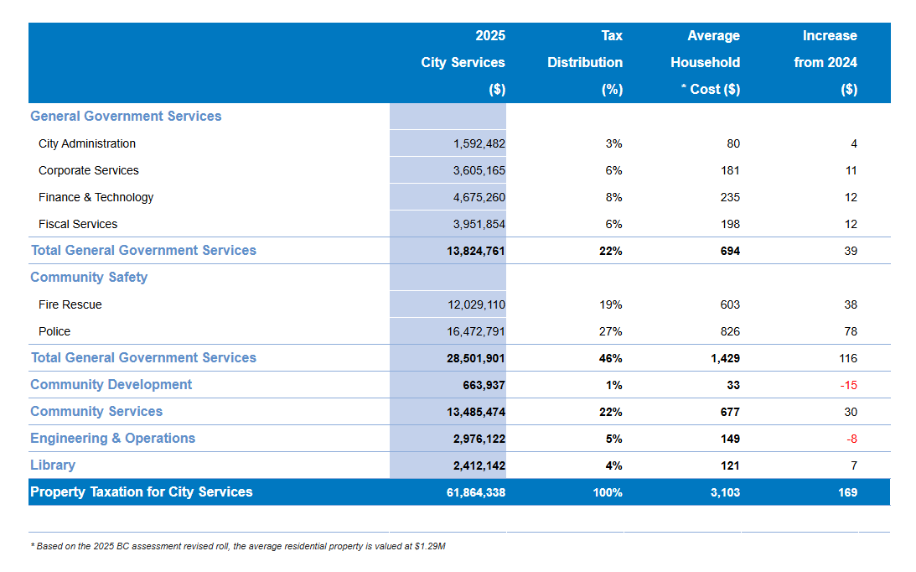Select the Library row label
Viewport: 916px width, 572px height.
point(53,465)
